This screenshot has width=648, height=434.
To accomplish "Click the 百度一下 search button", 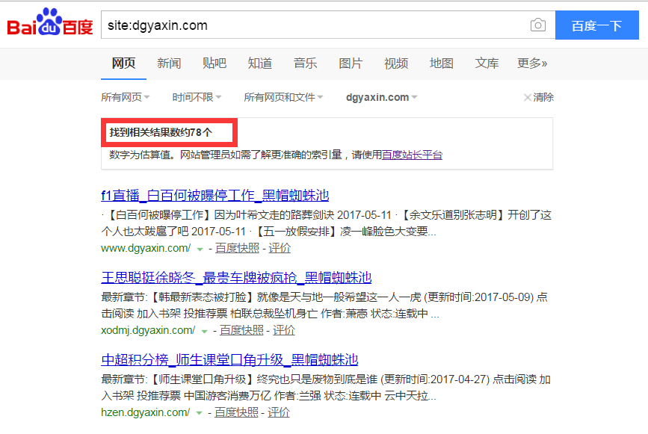I will coord(596,25).
